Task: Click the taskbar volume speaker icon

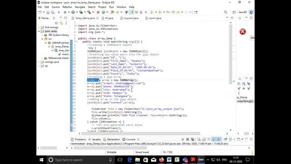Action: (218, 160)
